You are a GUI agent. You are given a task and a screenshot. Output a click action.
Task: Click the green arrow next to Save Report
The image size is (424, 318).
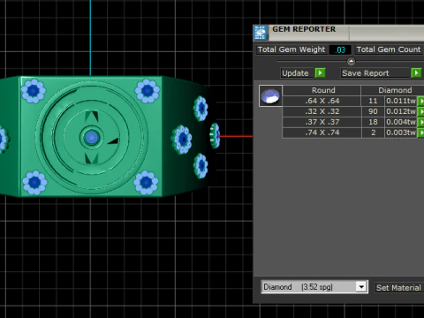coord(416,72)
